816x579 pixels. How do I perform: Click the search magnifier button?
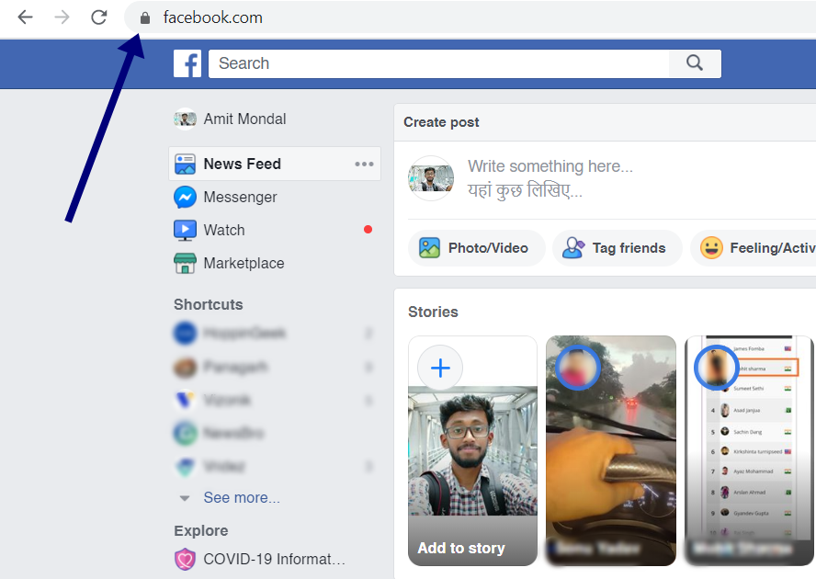click(695, 63)
